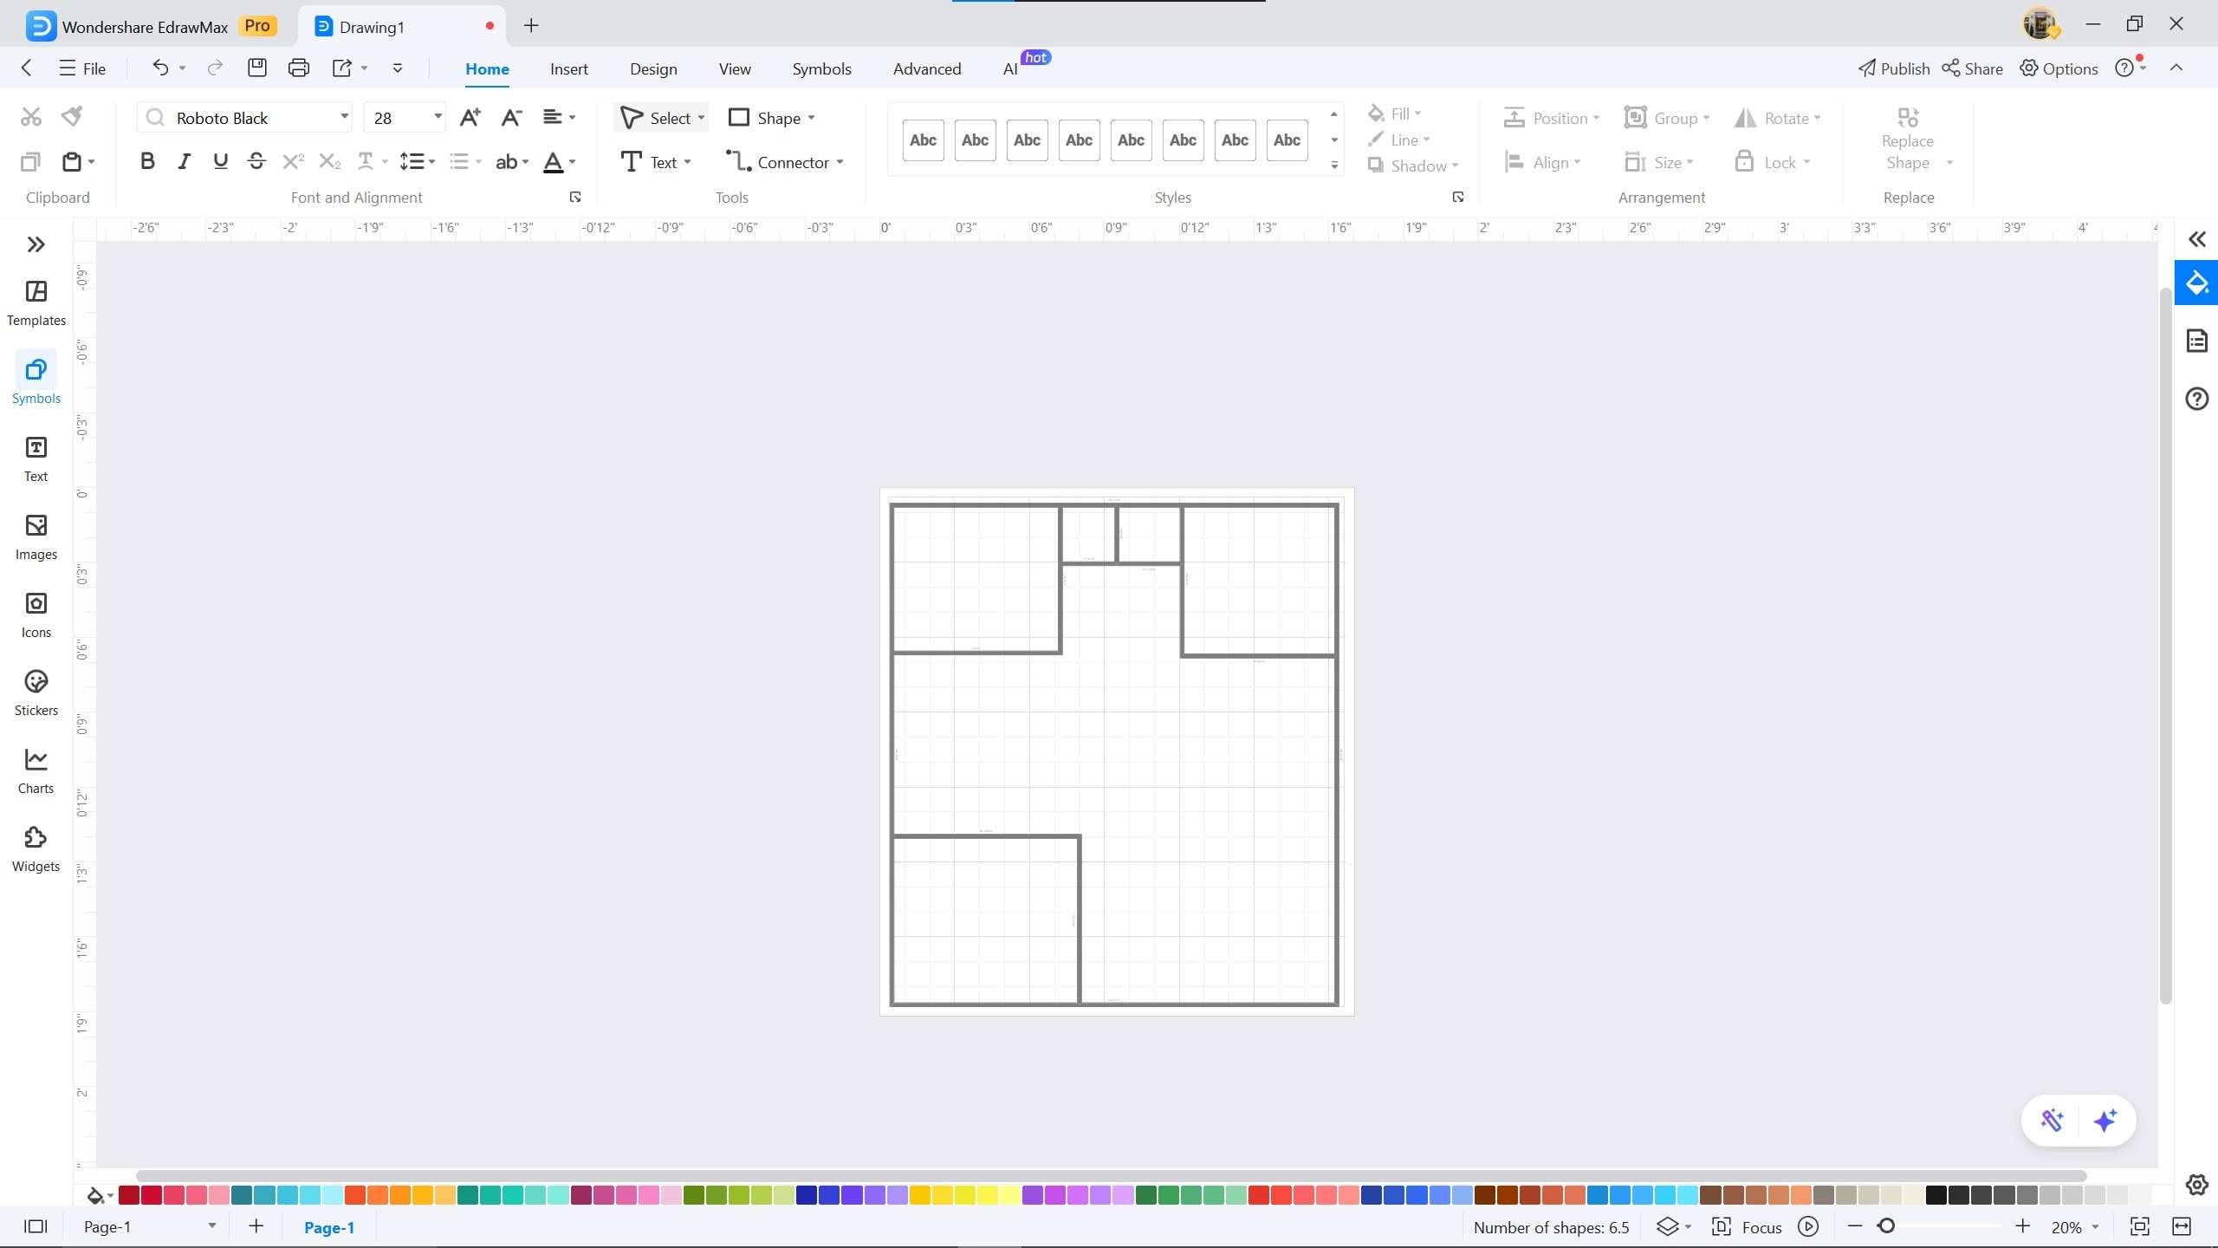Open the Templates panel in sidebar
Screen dimensions: 2218x1248
[x=36, y=302]
